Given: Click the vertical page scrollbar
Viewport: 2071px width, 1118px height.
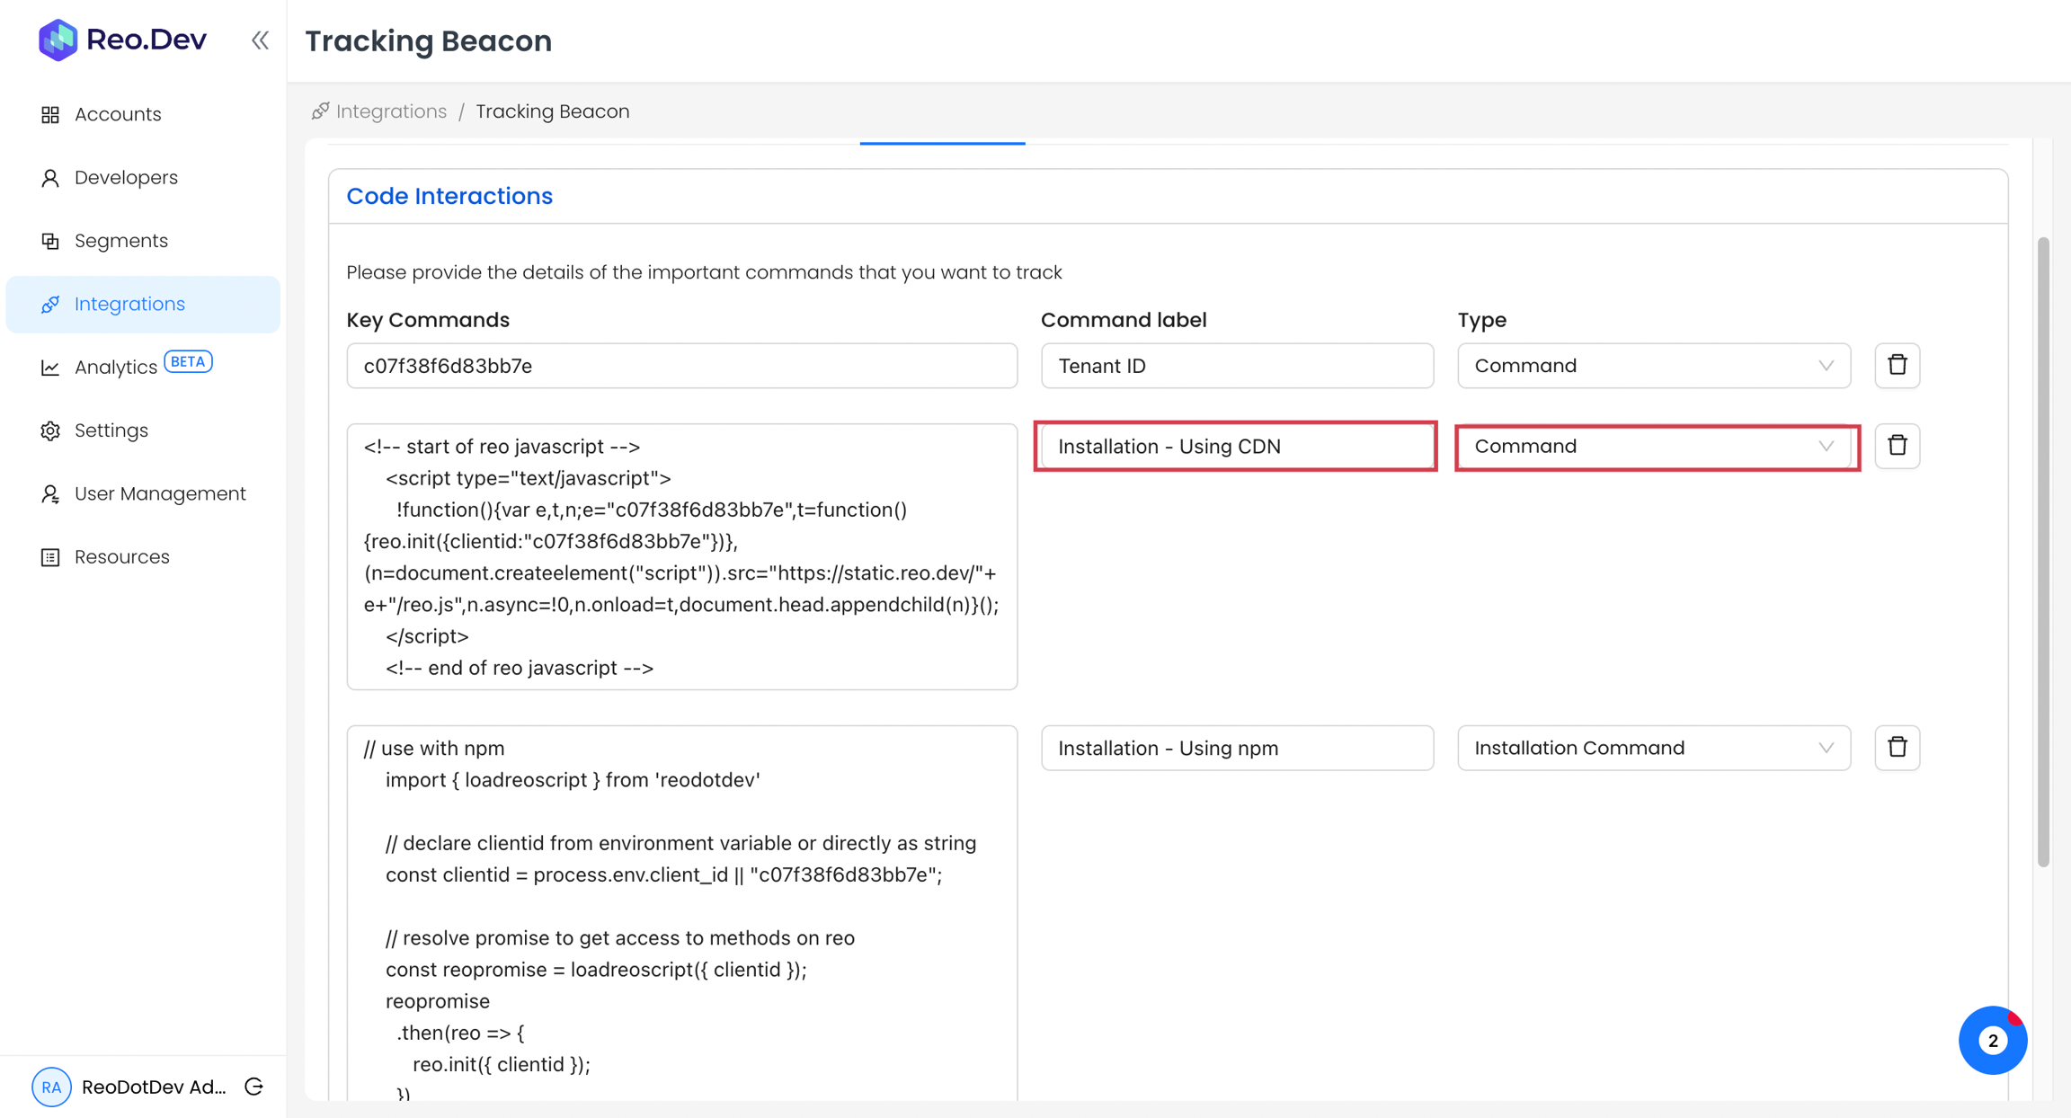Looking at the screenshot, I should point(2042,552).
